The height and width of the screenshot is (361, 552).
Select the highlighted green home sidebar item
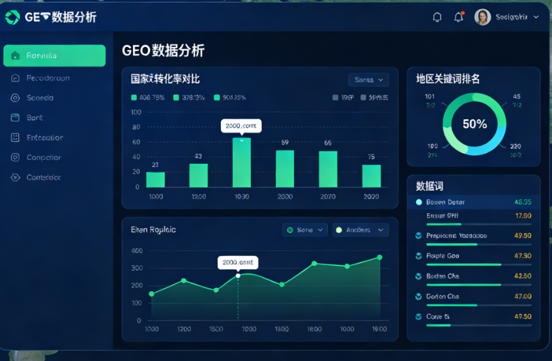55,55
